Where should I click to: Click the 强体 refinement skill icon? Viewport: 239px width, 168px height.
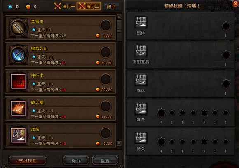coord(141,80)
